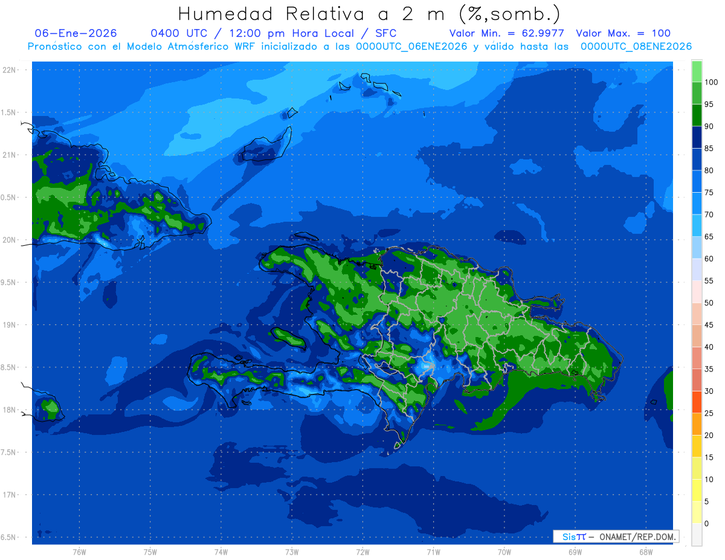Pick lavender legend swatch between 55 and 60
725x560 pixels.
tap(697, 269)
